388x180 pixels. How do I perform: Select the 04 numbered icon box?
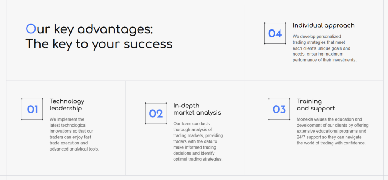click(275, 33)
